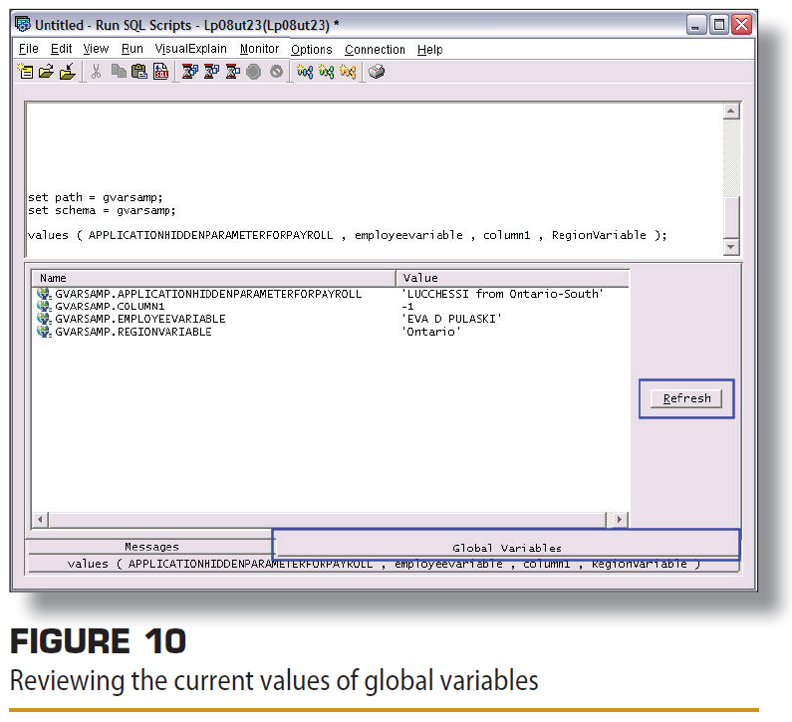
Task: Open the Options menu
Action: point(312,50)
